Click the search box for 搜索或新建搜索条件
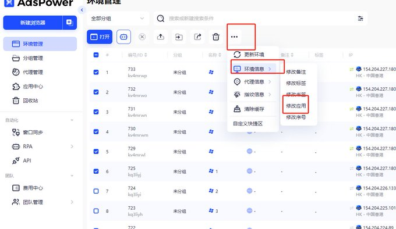Viewport: 396px width, 229px height. pyautogui.click(x=260, y=19)
